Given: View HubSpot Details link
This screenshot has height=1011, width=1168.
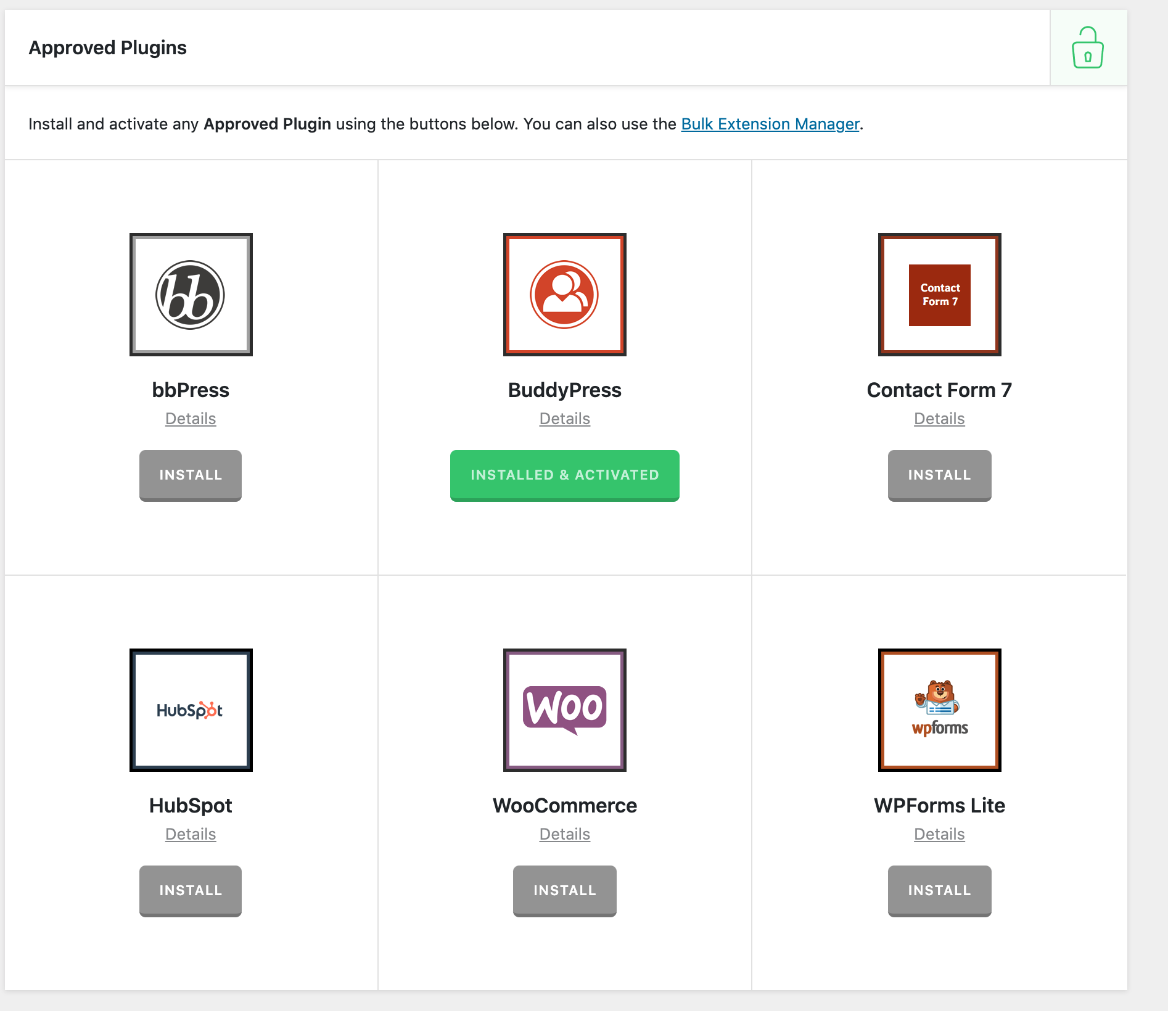Looking at the screenshot, I should click(x=191, y=834).
